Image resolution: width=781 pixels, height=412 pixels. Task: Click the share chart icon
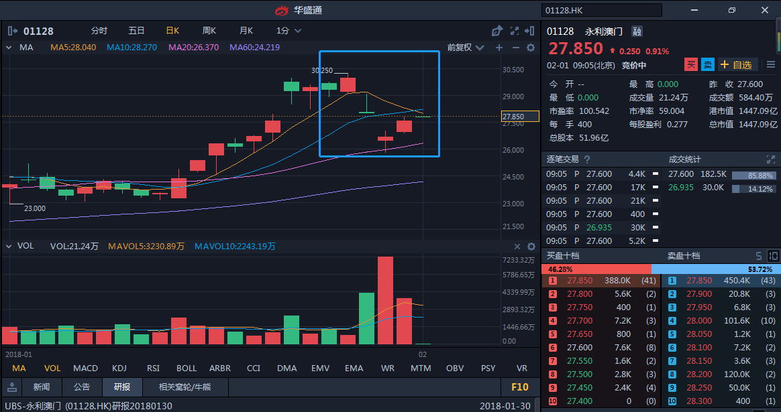click(x=497, y=31)
